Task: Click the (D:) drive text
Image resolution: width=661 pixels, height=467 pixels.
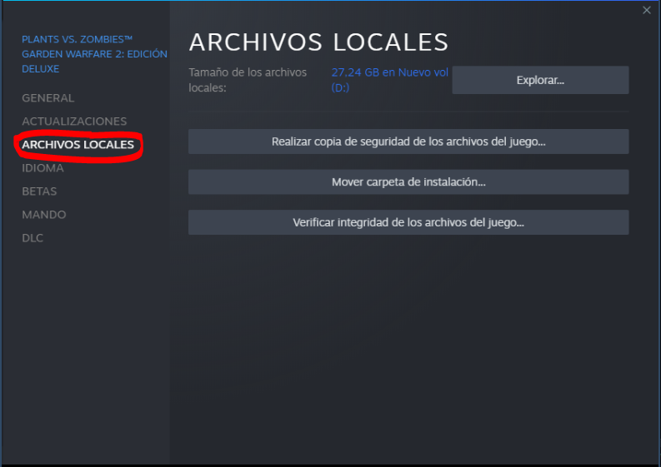Action: point(340,87)
